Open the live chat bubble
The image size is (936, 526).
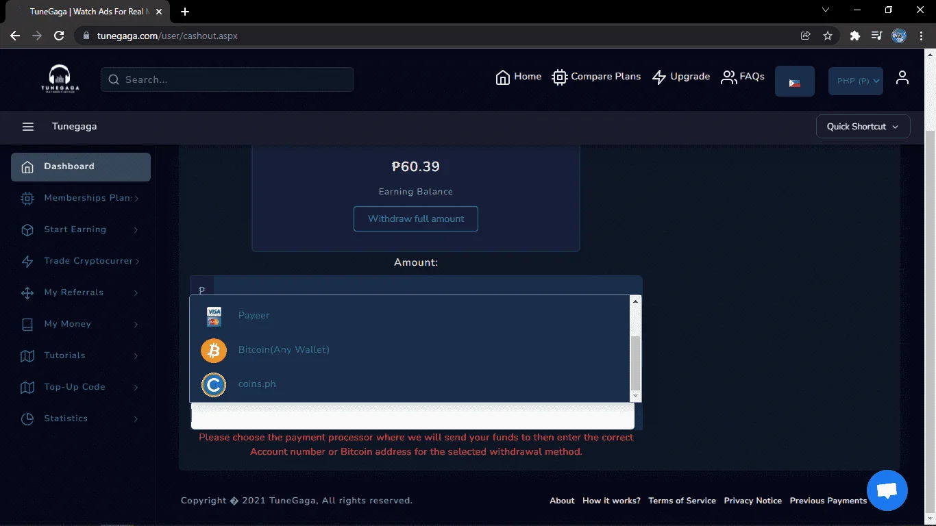(887, 490)
